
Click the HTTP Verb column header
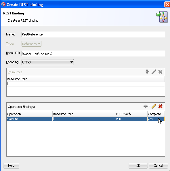click(x=132, y=114)
